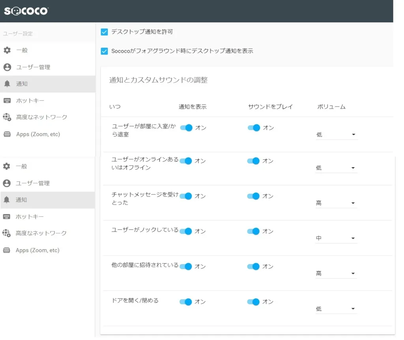Viewport: 404px width, 340px height.
Task: Click the gear icon in the lower sidebar list
Action: point(7,166)
